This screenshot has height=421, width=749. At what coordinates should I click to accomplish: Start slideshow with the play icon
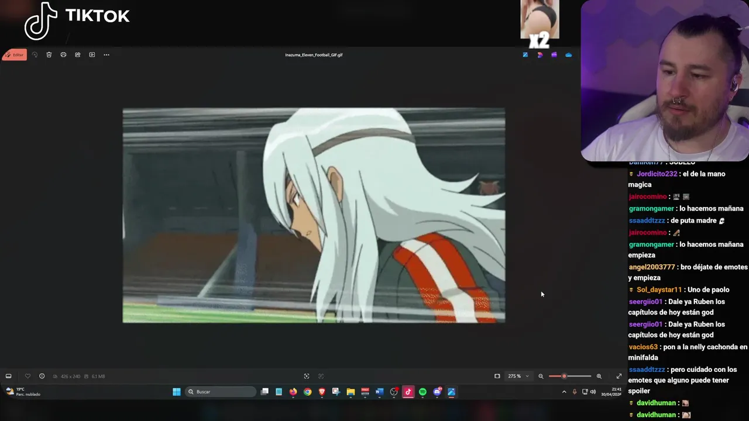click(92, 55)
